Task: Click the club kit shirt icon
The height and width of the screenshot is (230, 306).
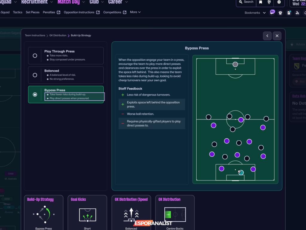Action: tap(280, 13)
